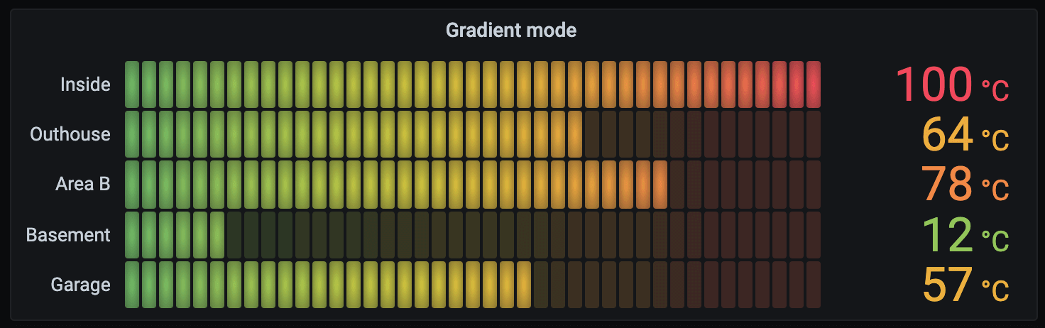The width and height of the screenshot is (1045, 328).
Task: Select the Area B row label
Action: coord(83,184)
